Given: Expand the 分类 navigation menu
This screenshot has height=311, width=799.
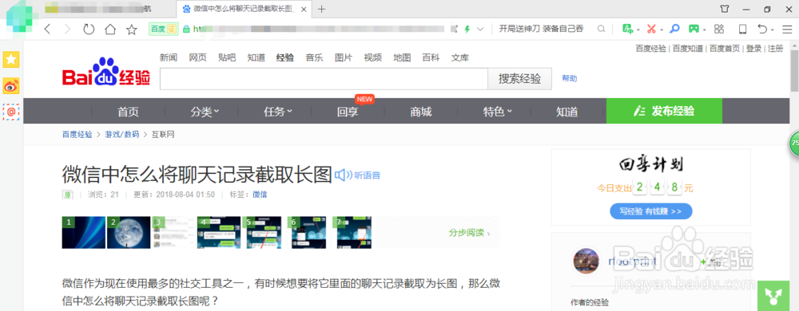Looking at the screenshot, I should [x=205, y=112].
